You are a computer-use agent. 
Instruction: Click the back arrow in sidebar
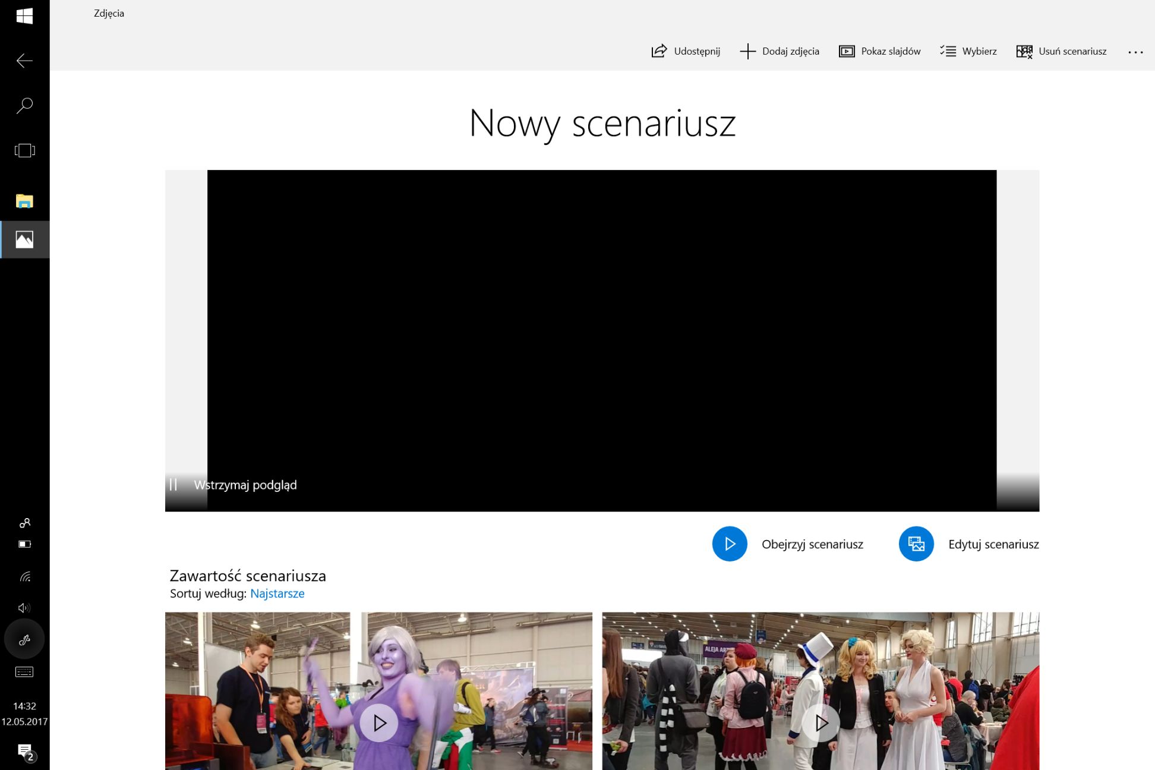24,61
